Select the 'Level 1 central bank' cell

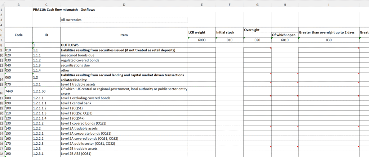coord(124,103)
